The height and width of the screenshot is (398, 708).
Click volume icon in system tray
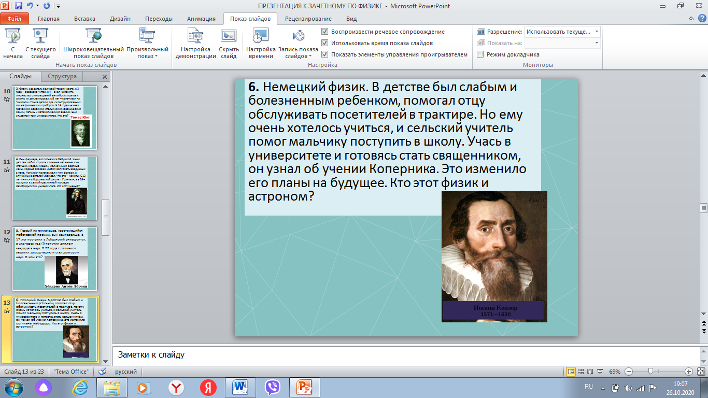pos(628,388)
